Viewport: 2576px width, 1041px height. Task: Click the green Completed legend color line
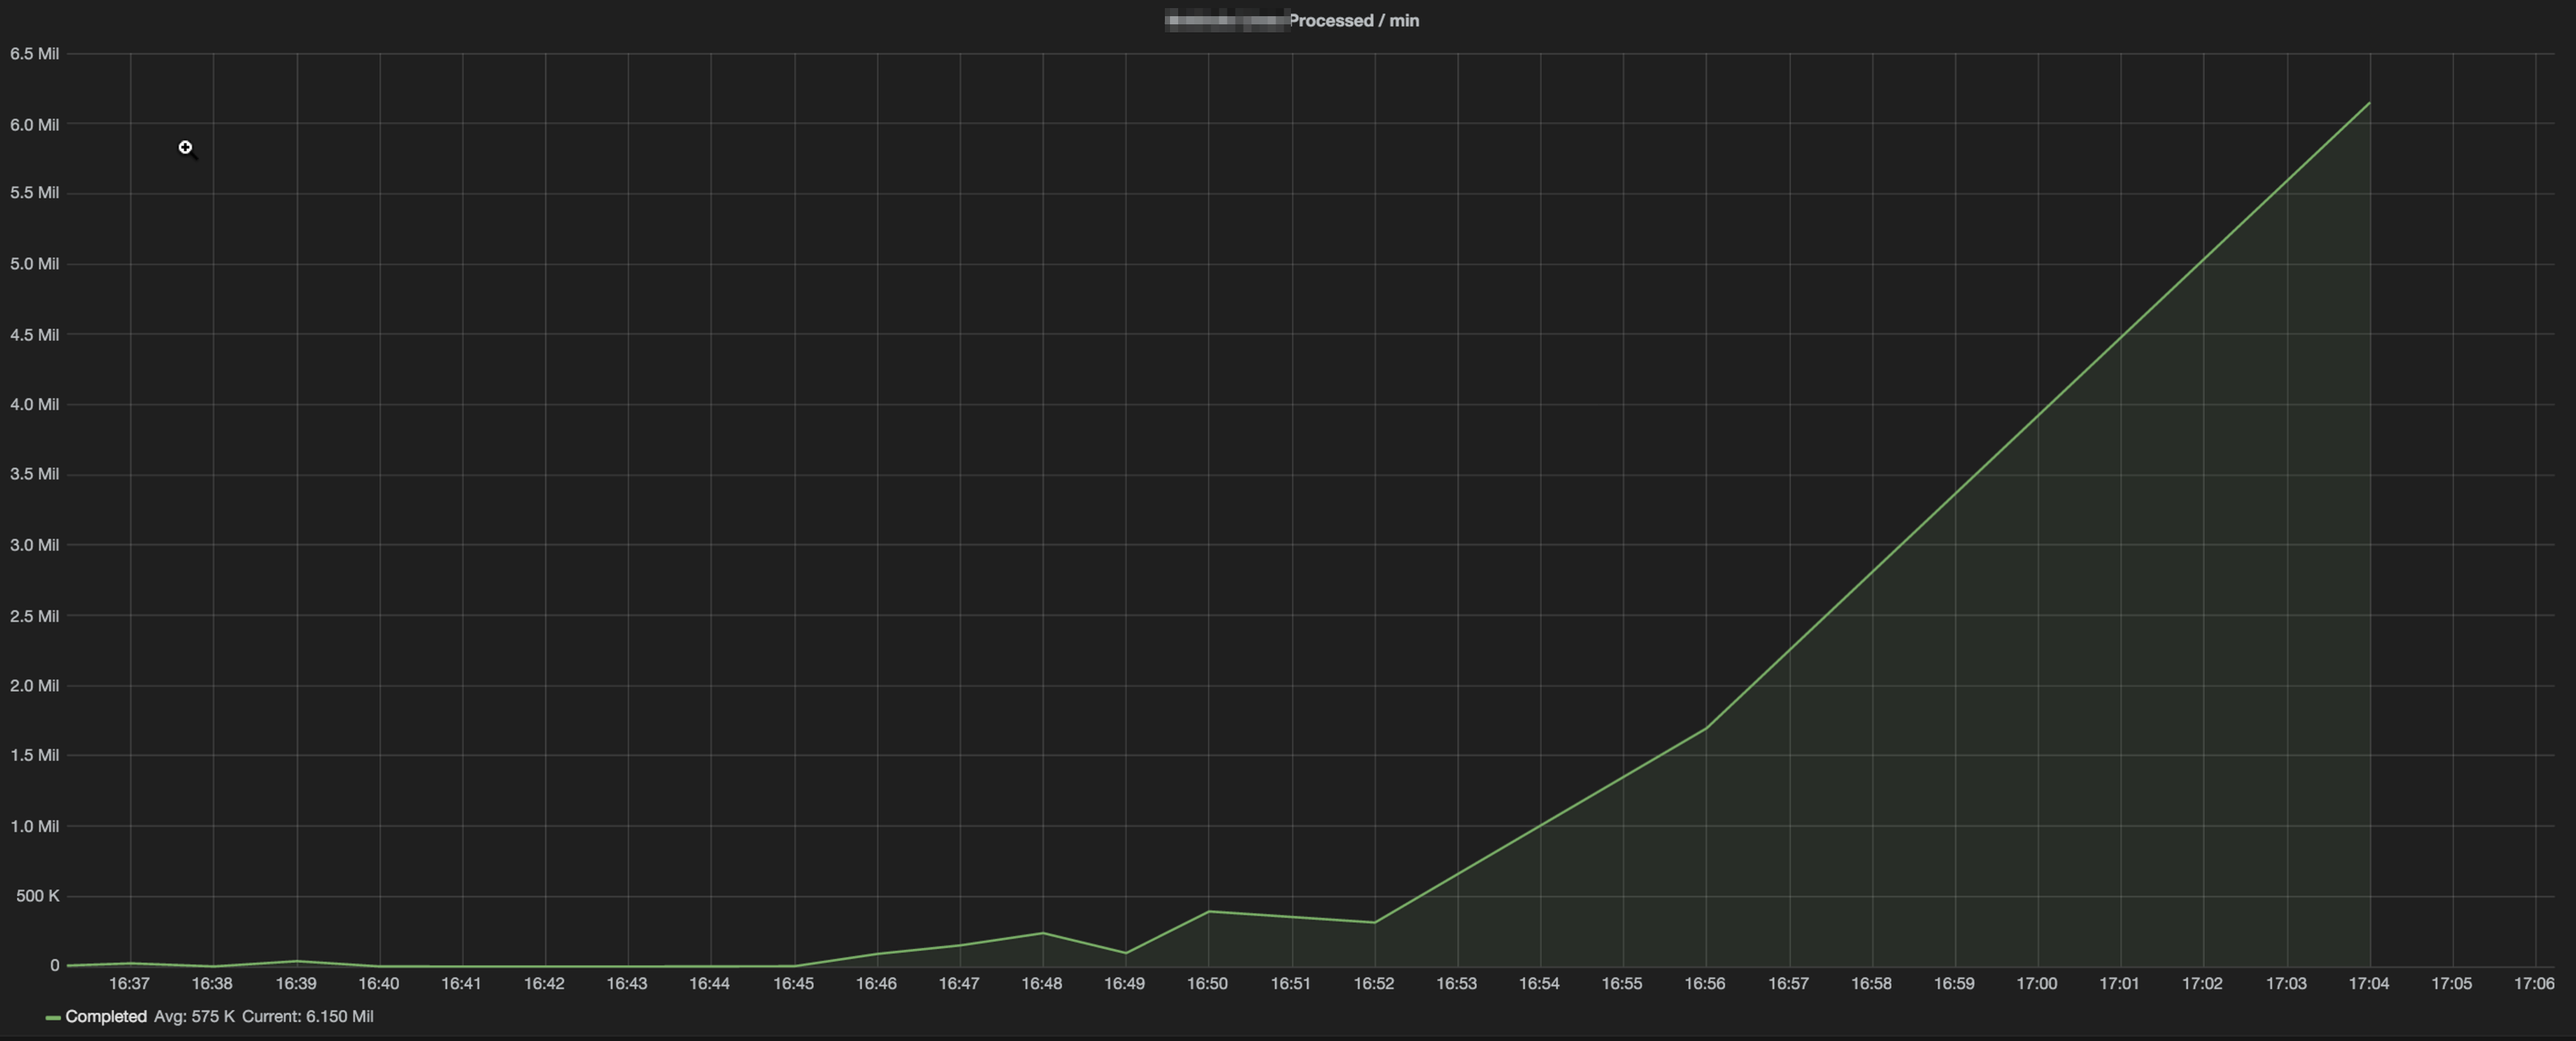[x=53, y=1018]
